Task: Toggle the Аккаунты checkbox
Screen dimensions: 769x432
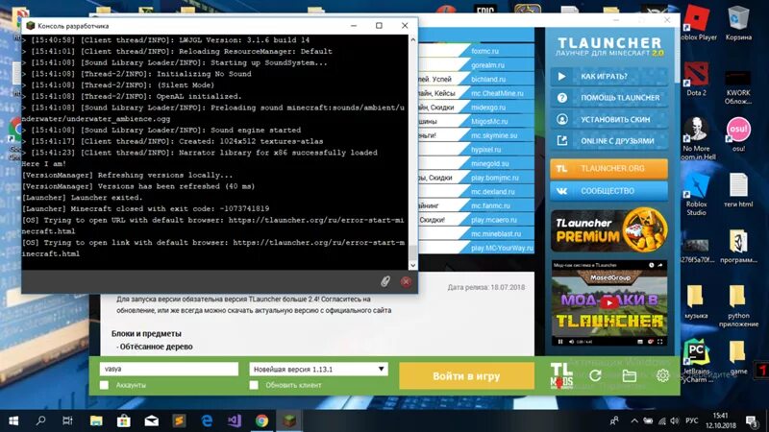Action: pyautogui.click(x=104, y=385)
